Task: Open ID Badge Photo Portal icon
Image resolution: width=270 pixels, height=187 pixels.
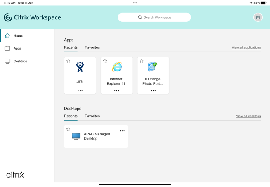Action: (x=153, y=66)
